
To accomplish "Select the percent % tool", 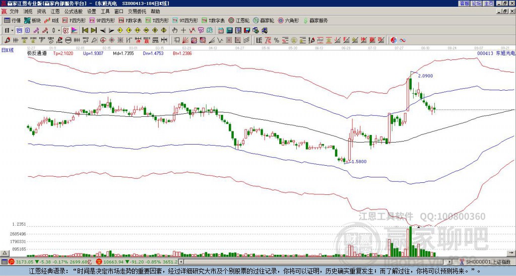I will click(x=277, y=40).
